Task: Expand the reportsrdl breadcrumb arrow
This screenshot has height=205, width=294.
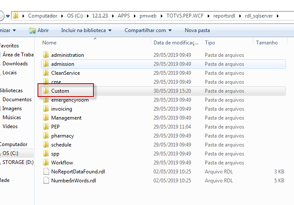Action: pyautogui.click(x=240, y=16)
